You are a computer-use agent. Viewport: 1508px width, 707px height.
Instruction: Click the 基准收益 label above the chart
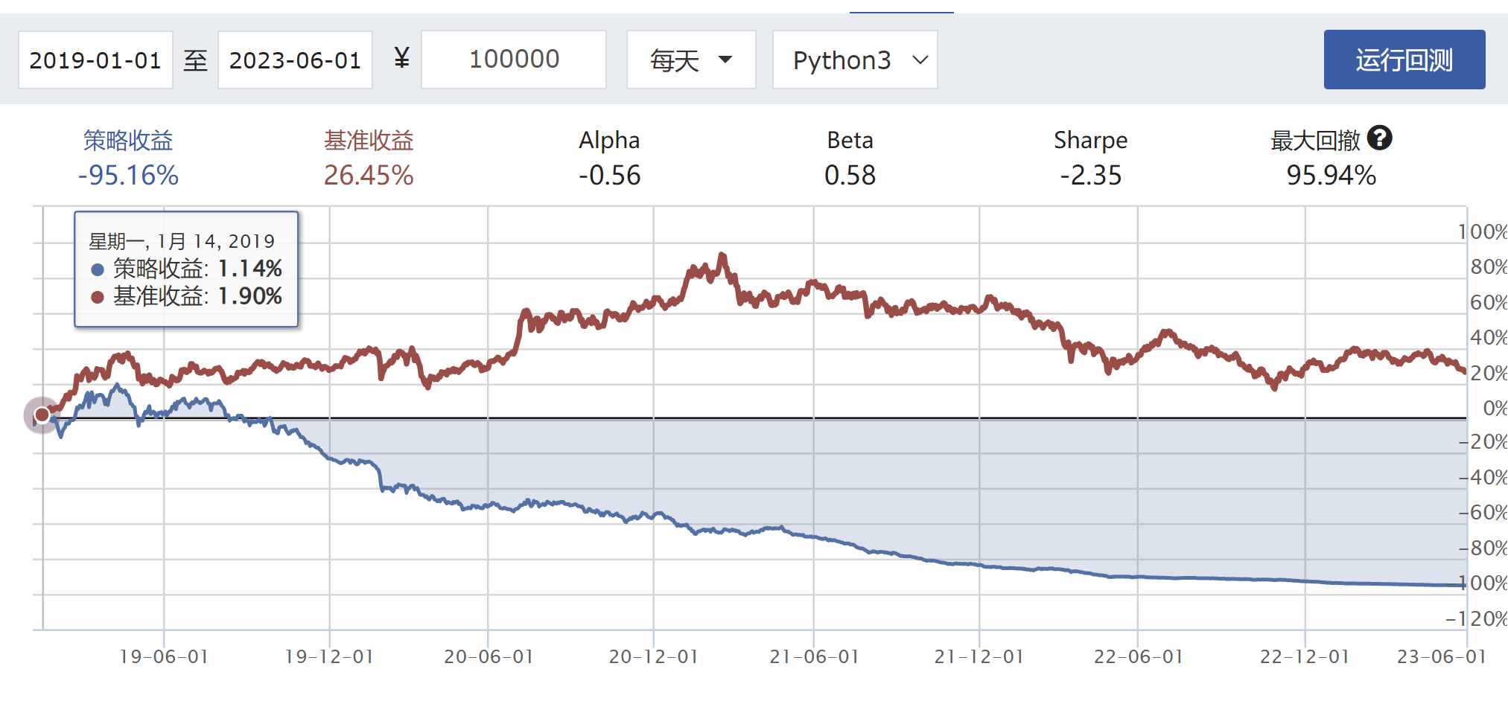point(369,140)
